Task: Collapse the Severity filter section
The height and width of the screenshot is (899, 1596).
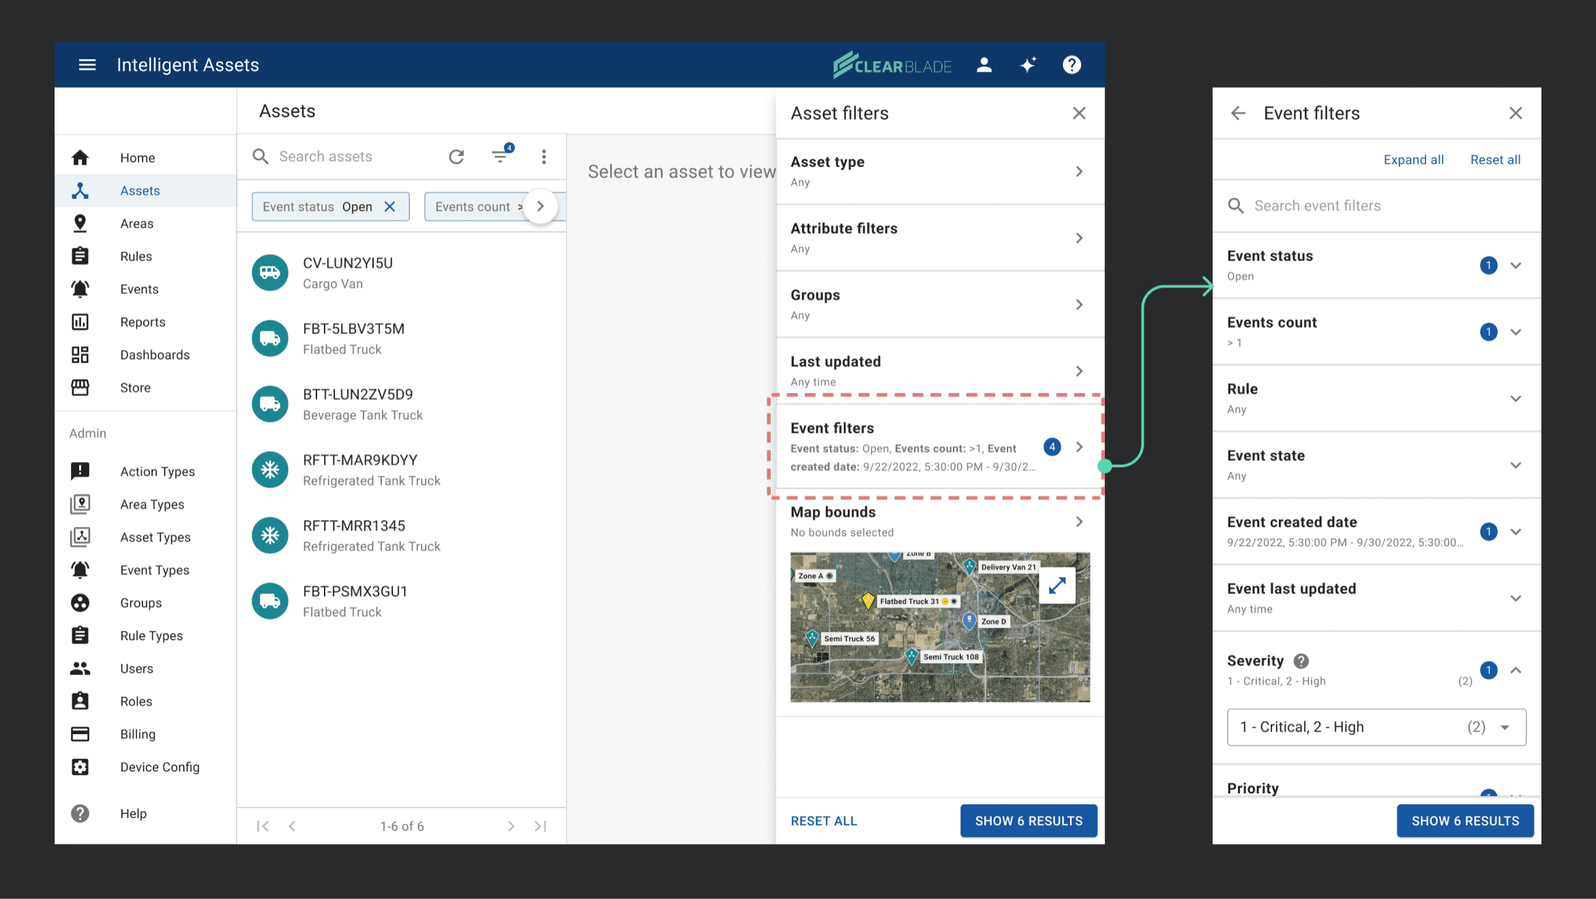Action: point(1515,670)
